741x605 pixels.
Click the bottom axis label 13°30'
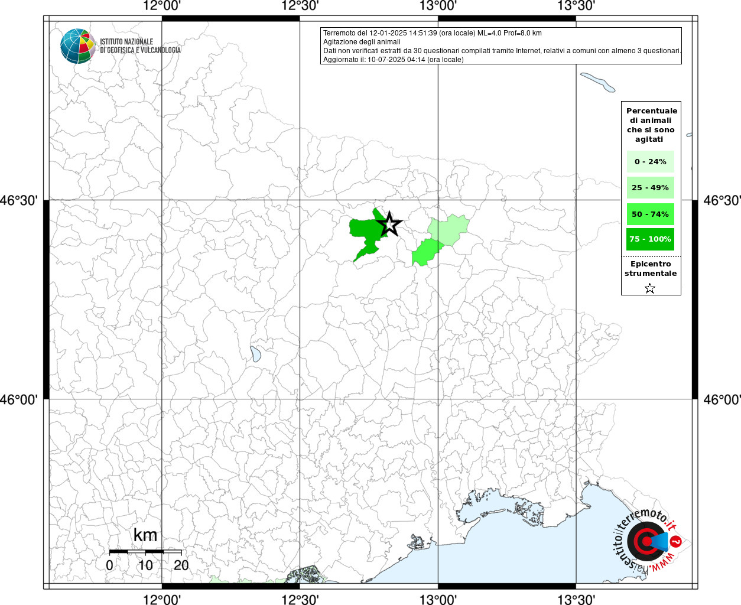(576, 599)
